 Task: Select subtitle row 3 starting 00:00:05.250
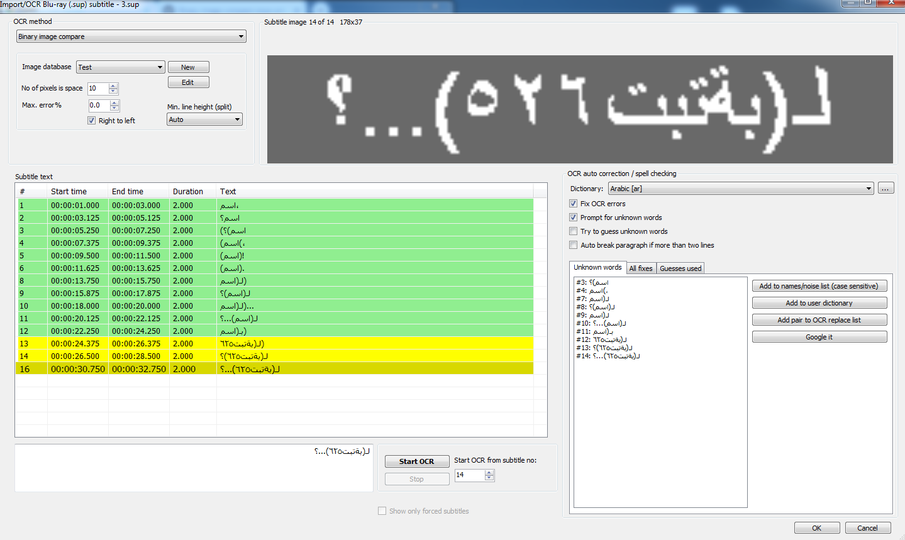coord(274,230)
